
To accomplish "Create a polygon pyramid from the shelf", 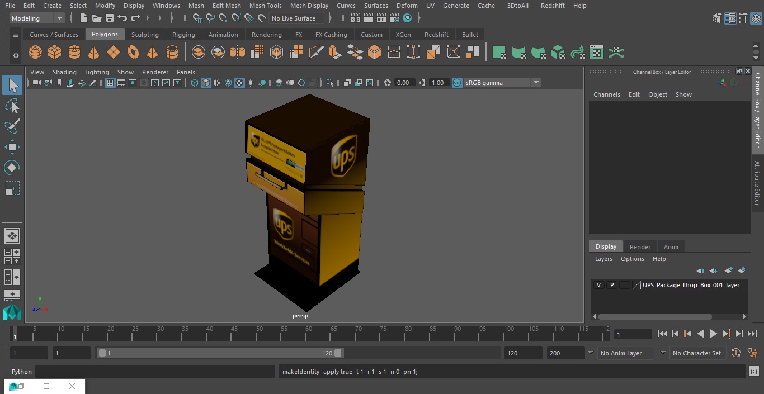I will click(152, 53).
